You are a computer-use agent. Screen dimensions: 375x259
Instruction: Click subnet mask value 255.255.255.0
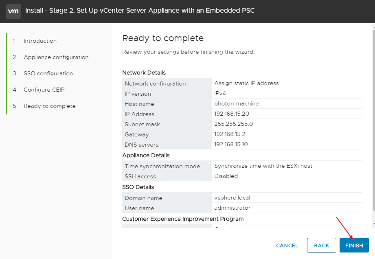point(233,124)
